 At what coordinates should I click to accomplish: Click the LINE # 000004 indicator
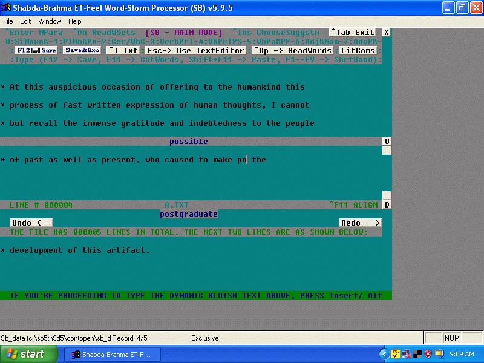[41, 204]
